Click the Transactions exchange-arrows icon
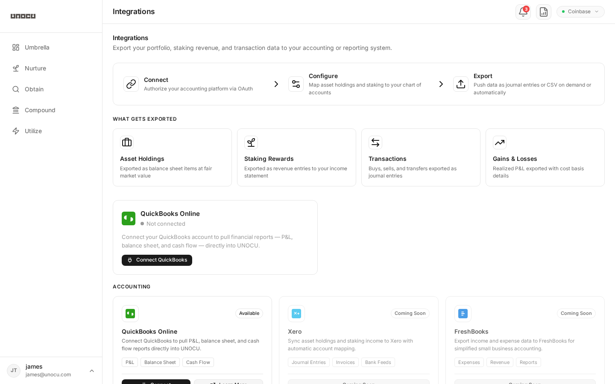This screenshot has width=615, height=384. click(375, 143)
